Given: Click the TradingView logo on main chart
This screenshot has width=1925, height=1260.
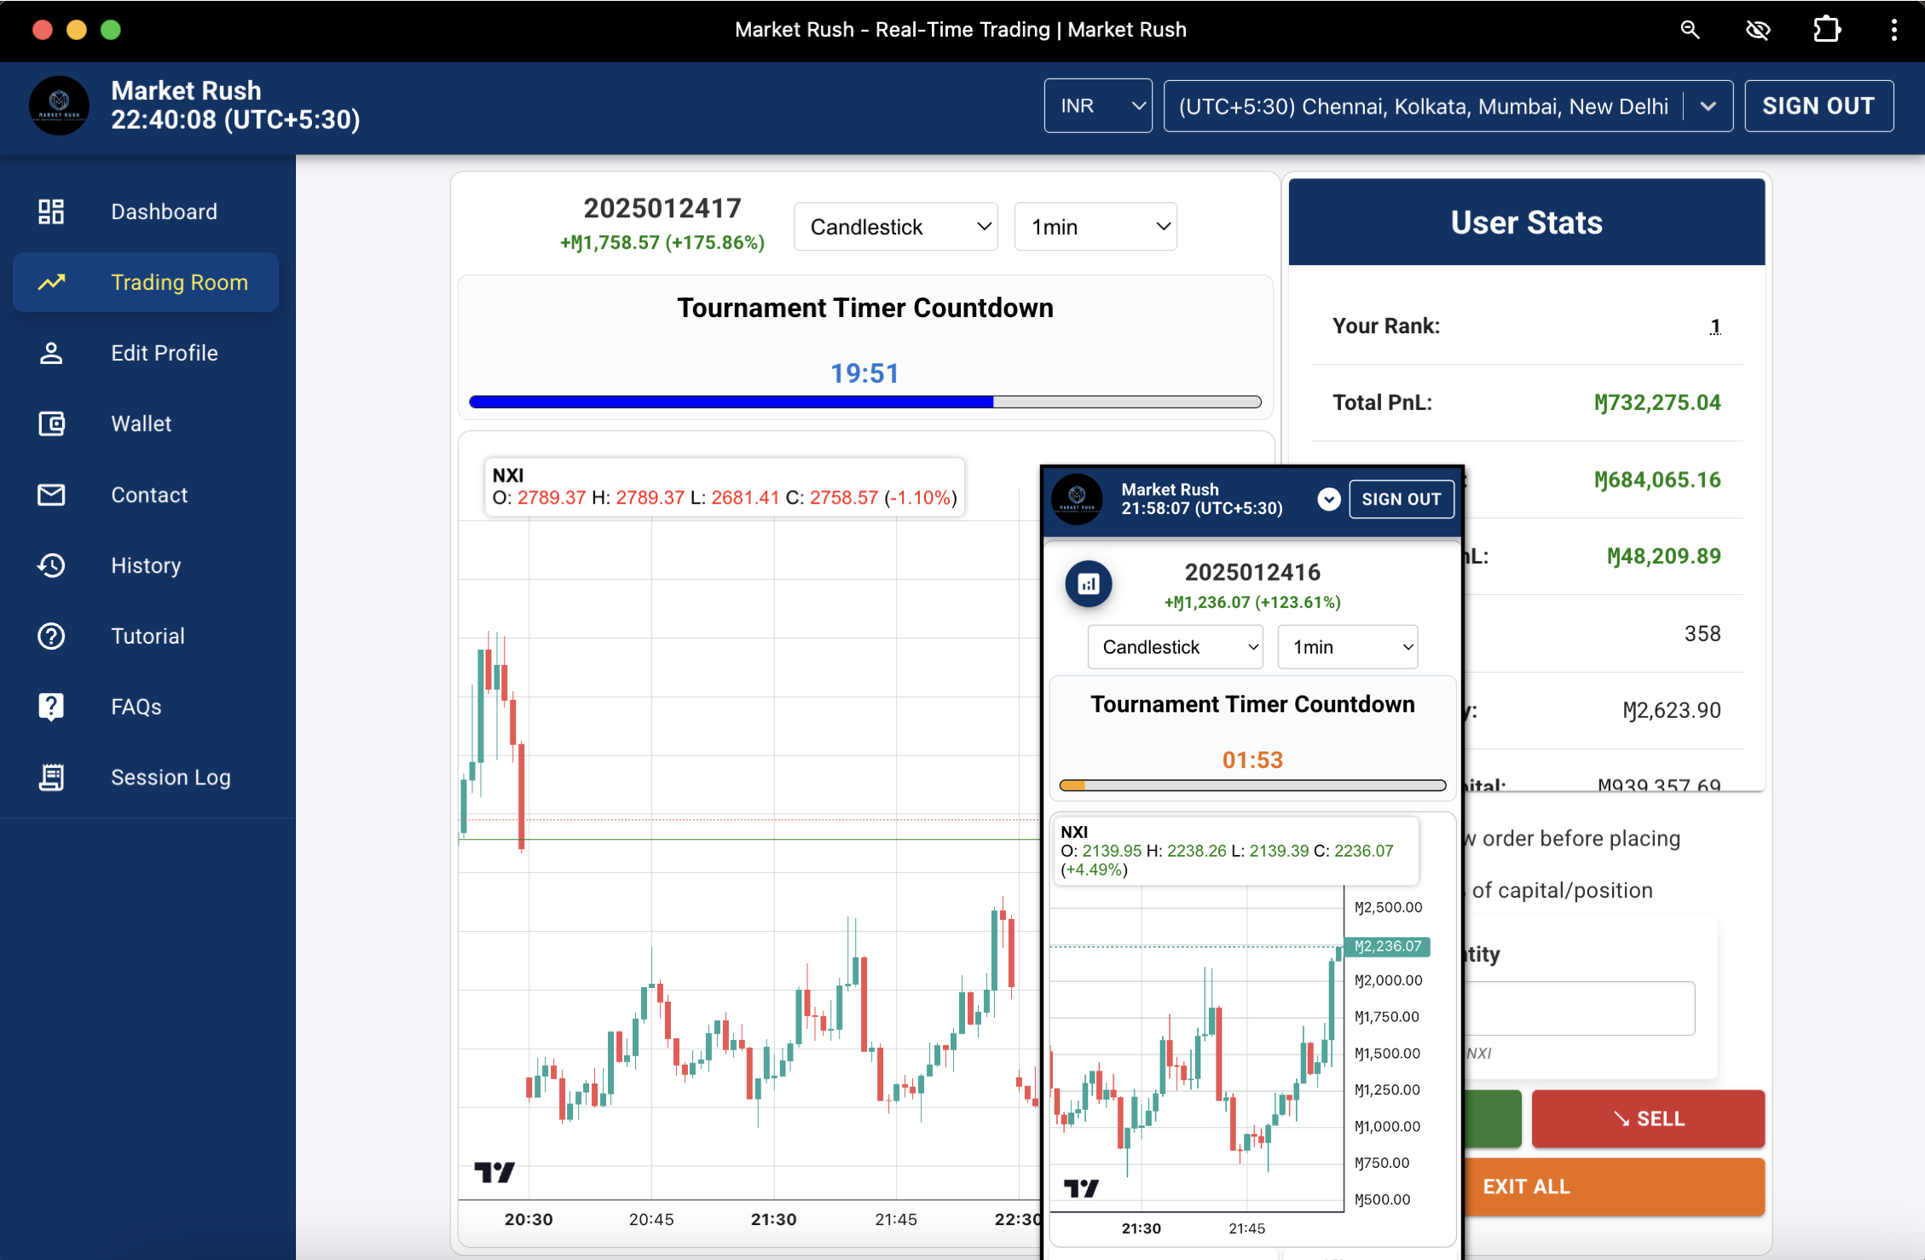Looking at the screenshot, I should (494, 1172).
